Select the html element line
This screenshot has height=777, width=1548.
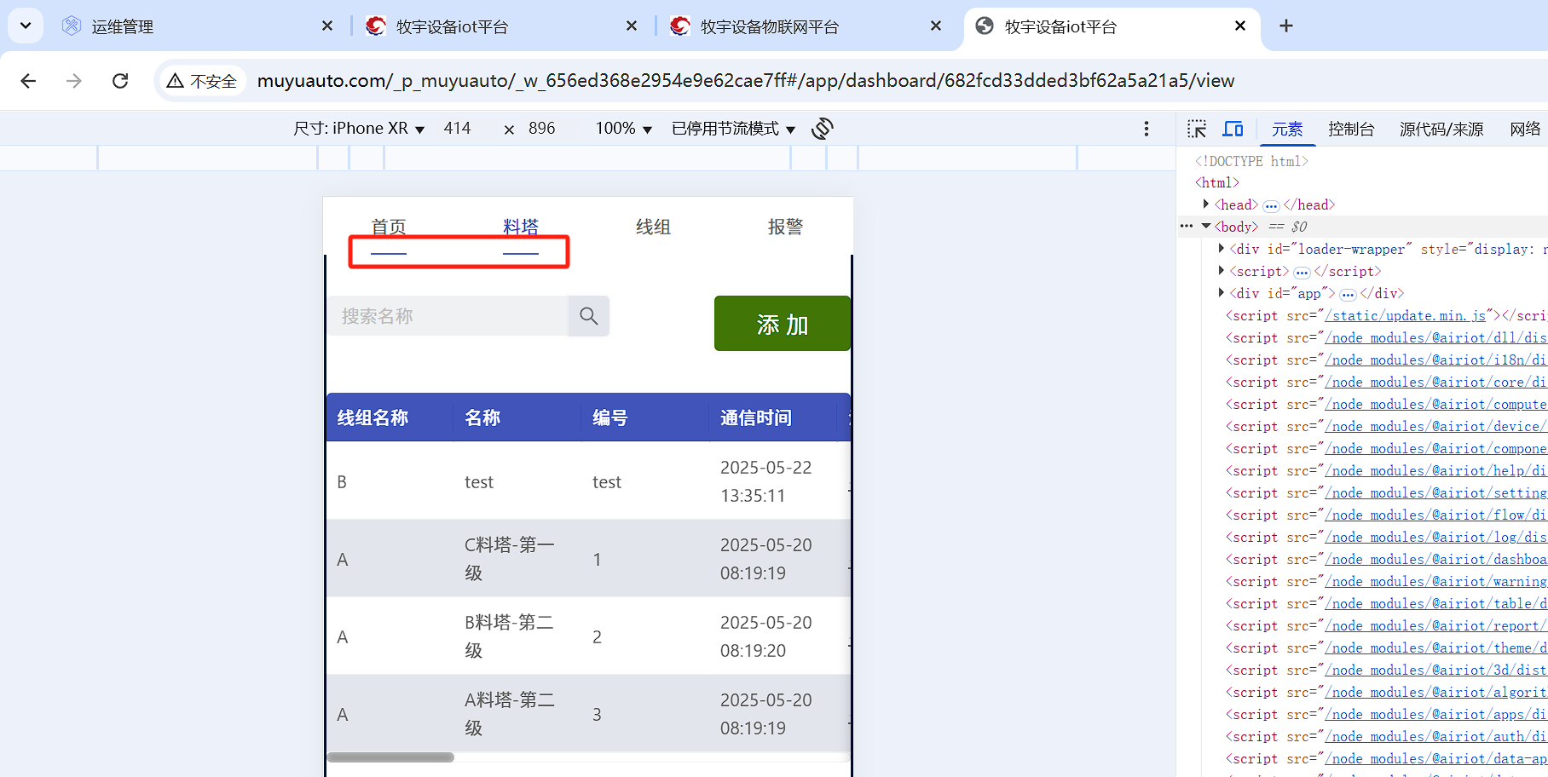(1217, 182)
